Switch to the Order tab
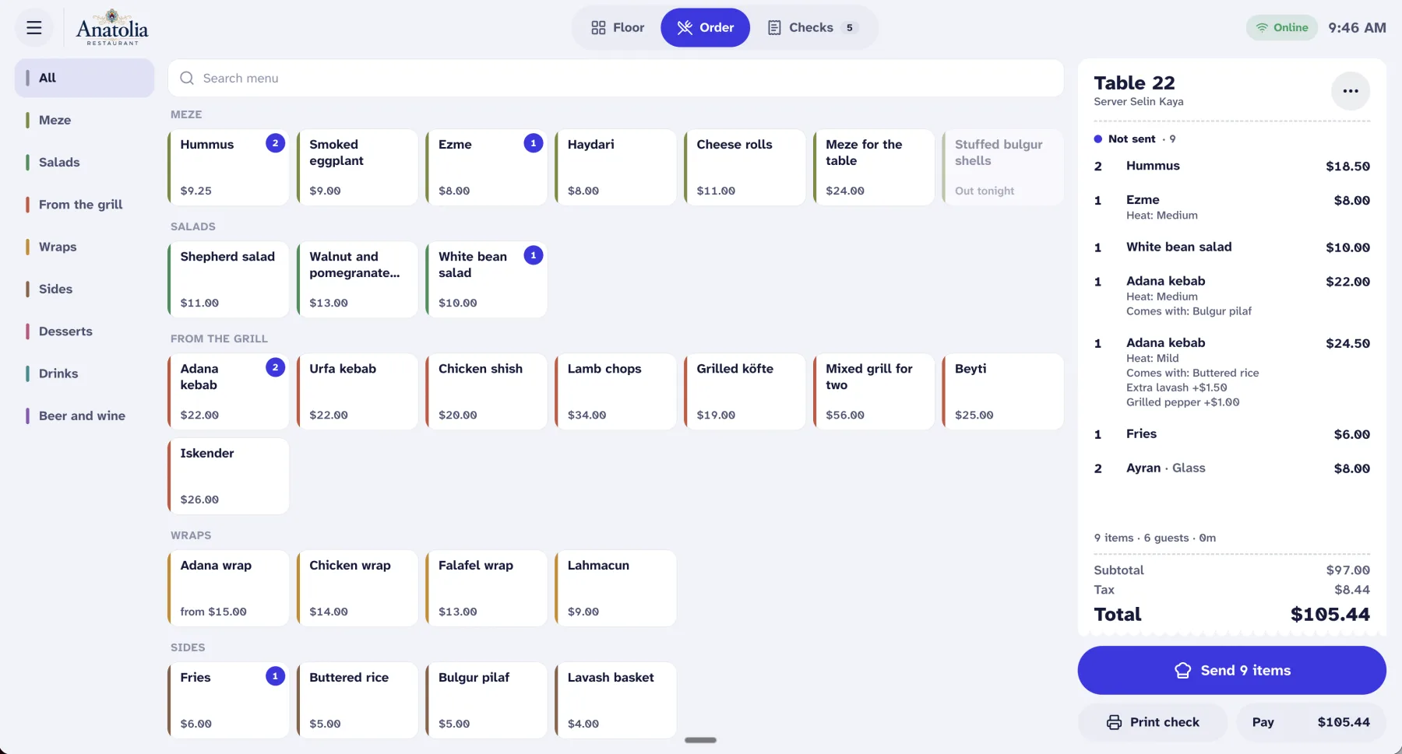 [705, 28]
